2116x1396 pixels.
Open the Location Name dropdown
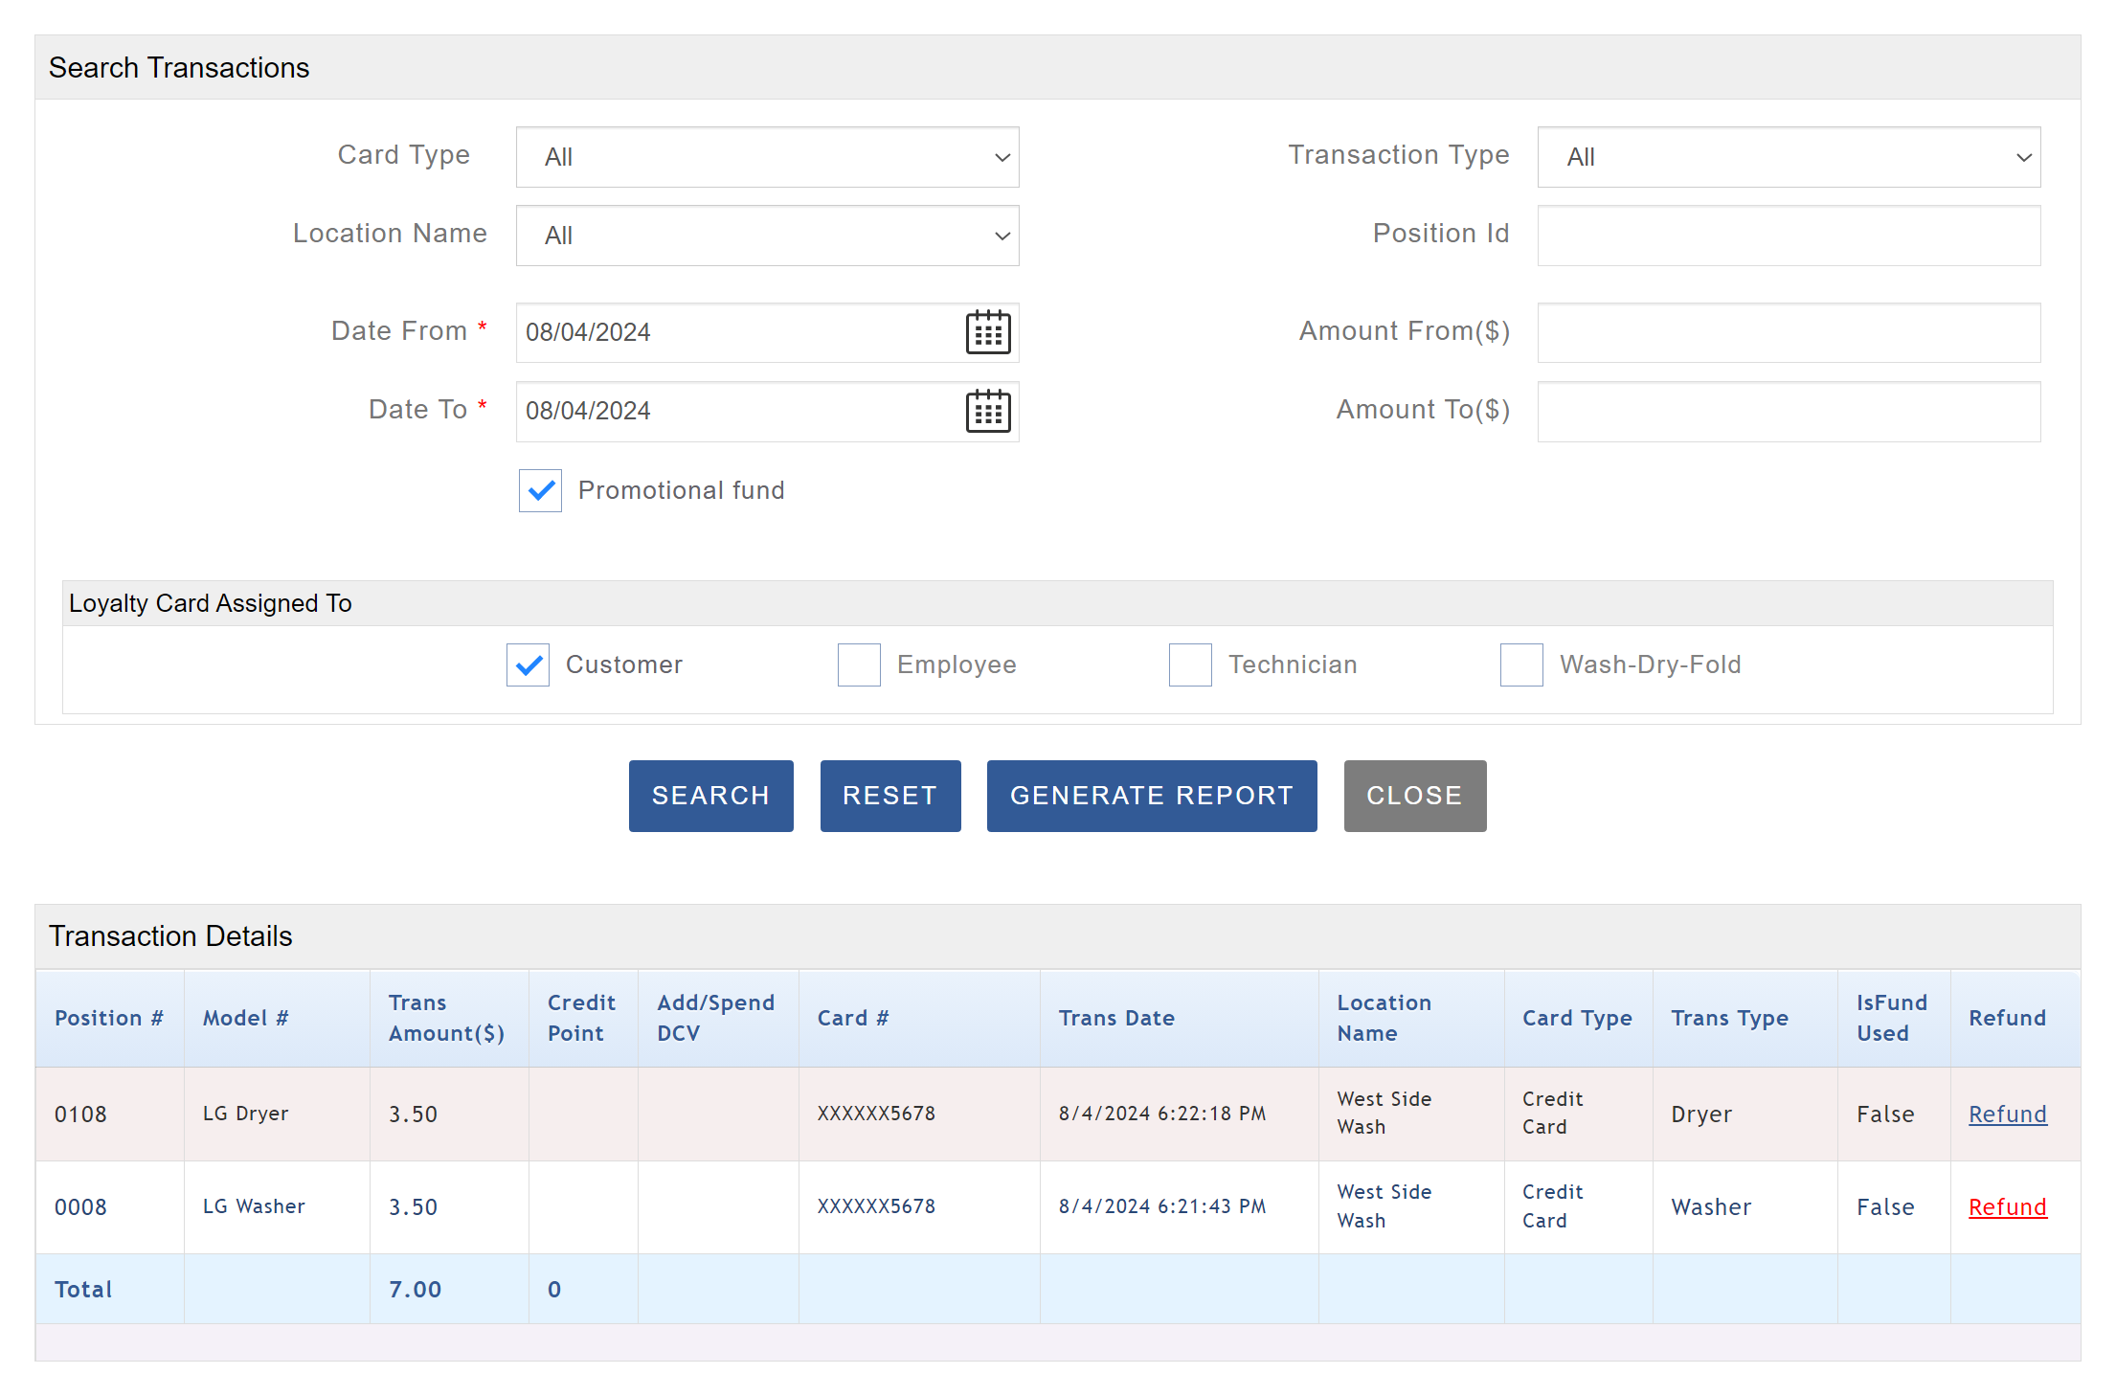click(x=767, y=236)
